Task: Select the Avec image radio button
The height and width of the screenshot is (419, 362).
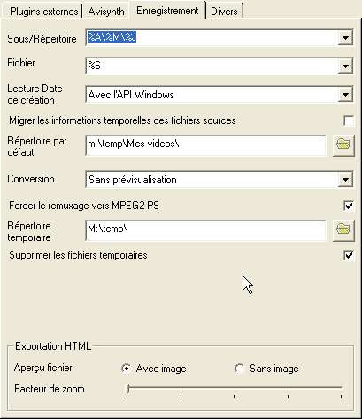Action: pos(127,369)
